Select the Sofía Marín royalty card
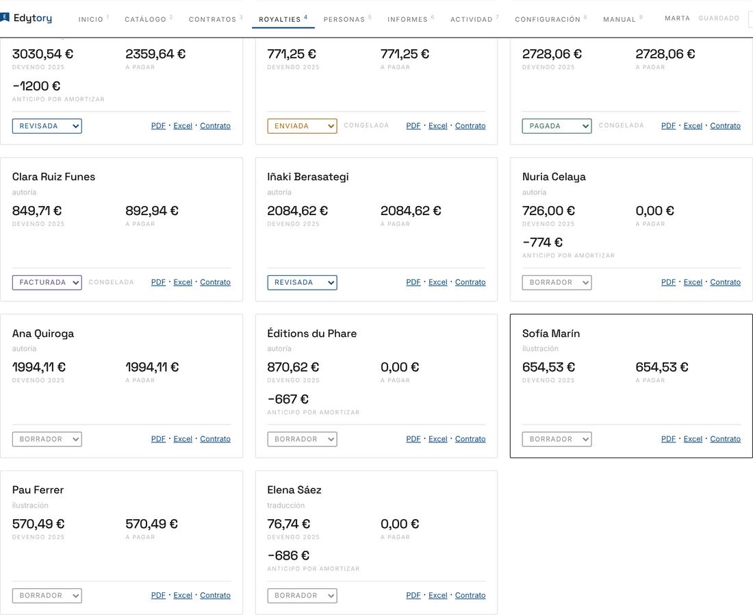 click(631, 386)
